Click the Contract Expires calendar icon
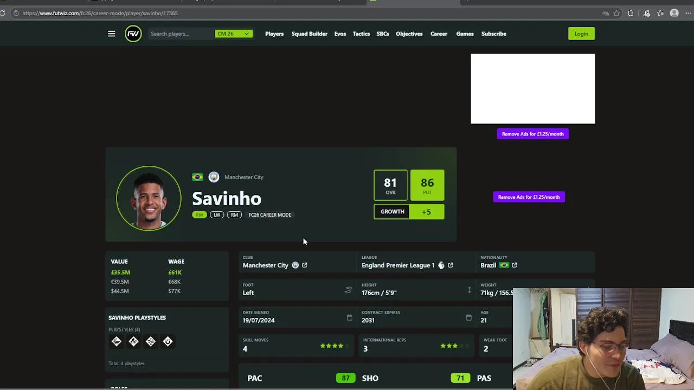This screenshot has width=694, height=390. coord(468,317)
